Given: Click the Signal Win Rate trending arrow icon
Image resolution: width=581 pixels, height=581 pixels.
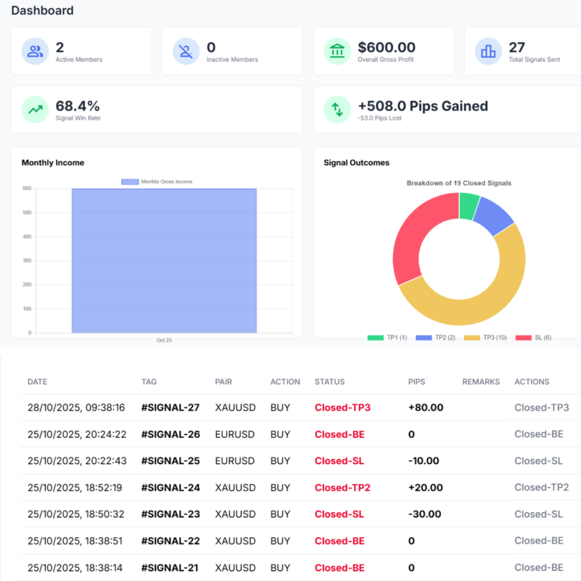Looking at the screenshot, I should pyautogui.click(x=34, y=109).
